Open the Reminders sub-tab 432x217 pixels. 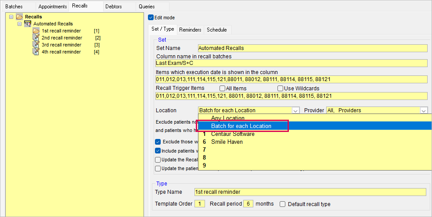191,30
